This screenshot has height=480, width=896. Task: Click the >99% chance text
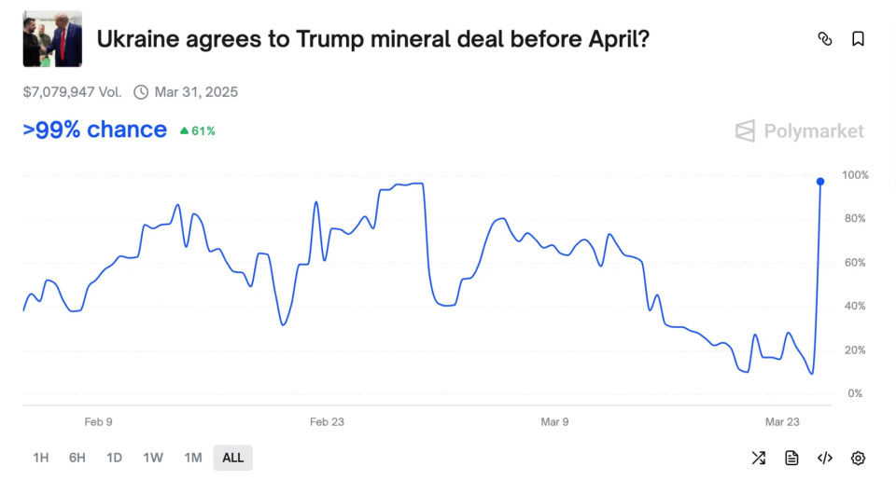(x=95, y=130)
